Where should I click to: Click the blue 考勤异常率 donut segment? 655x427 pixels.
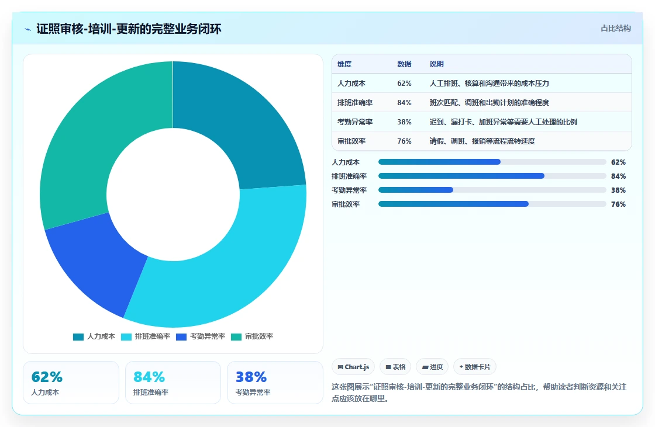click(98, 263)
